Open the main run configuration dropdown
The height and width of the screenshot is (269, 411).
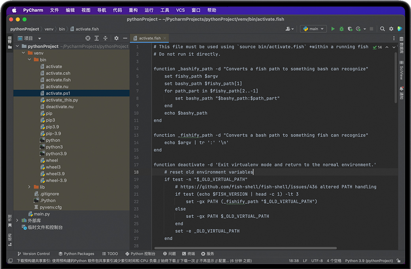313,29
